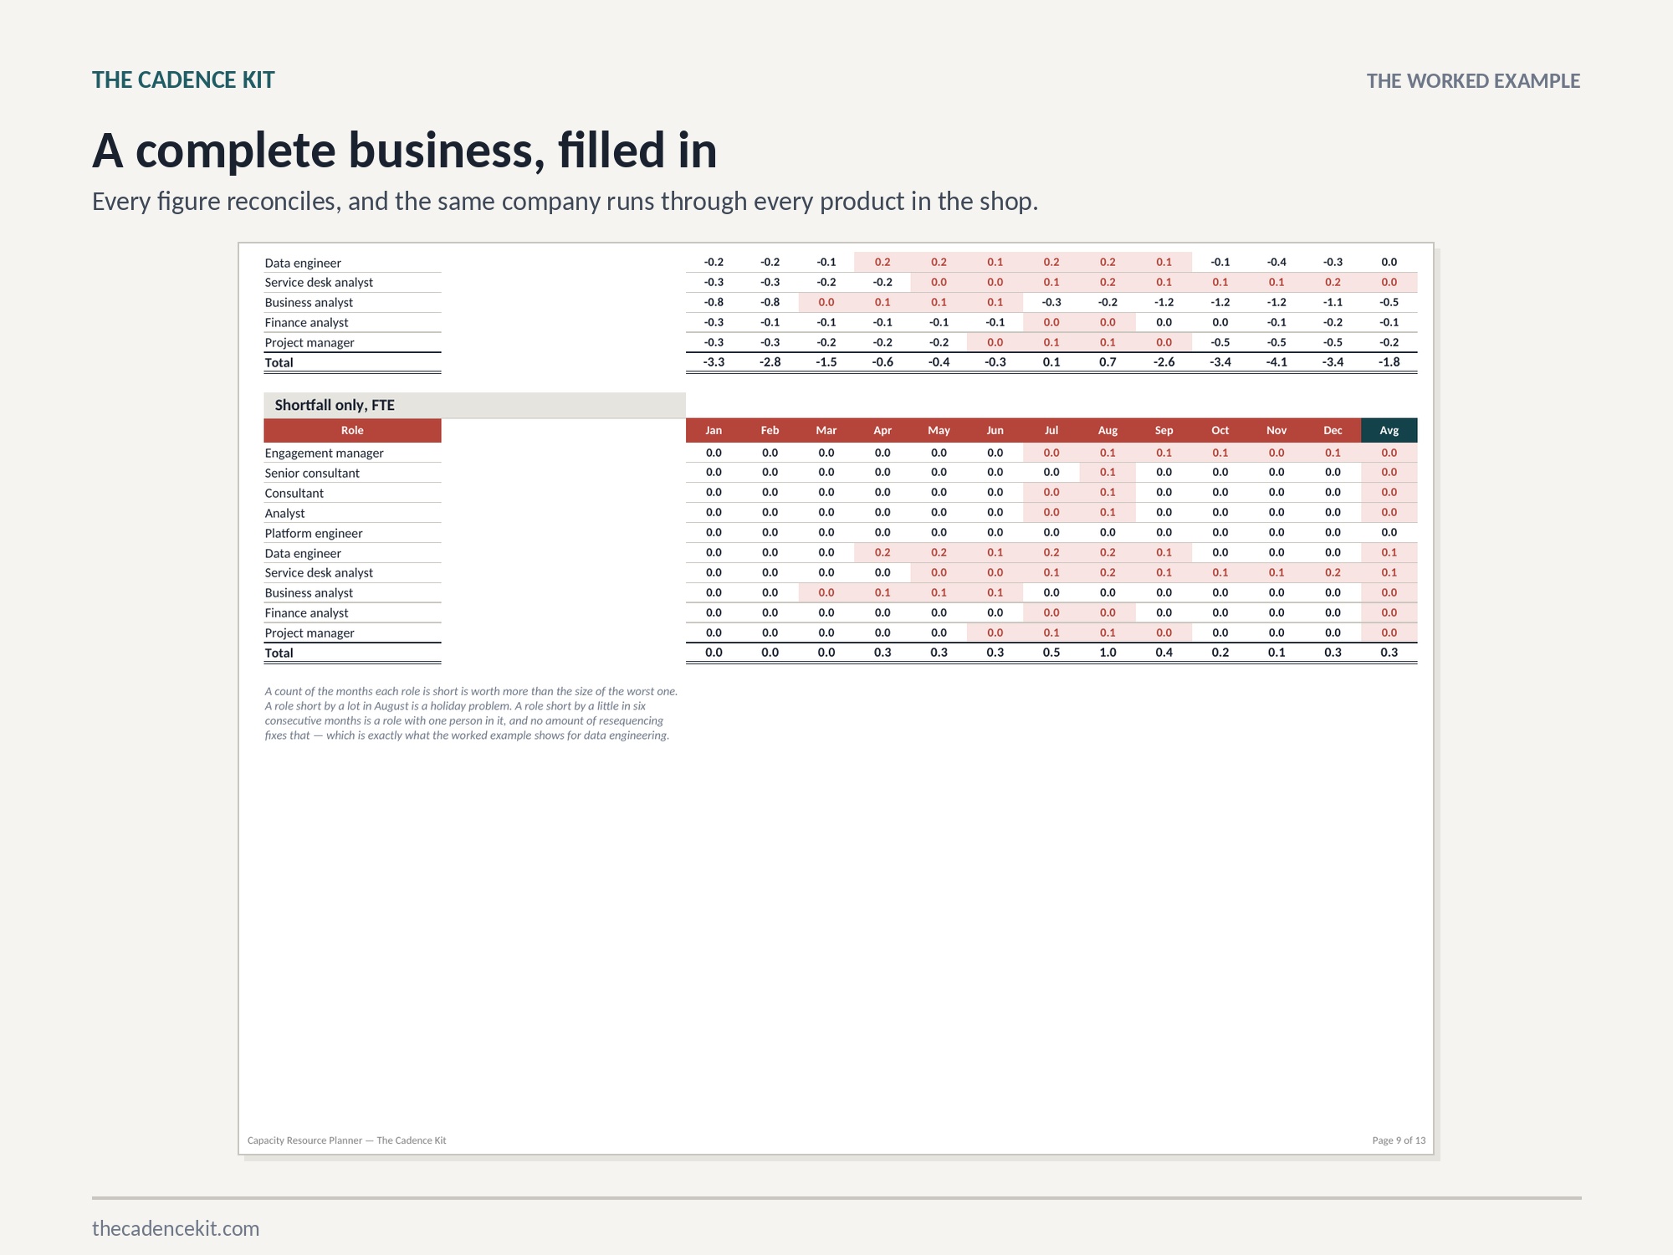Click the Analyst row label
The image size is (1673, 1255).
[x=284, y=513]
